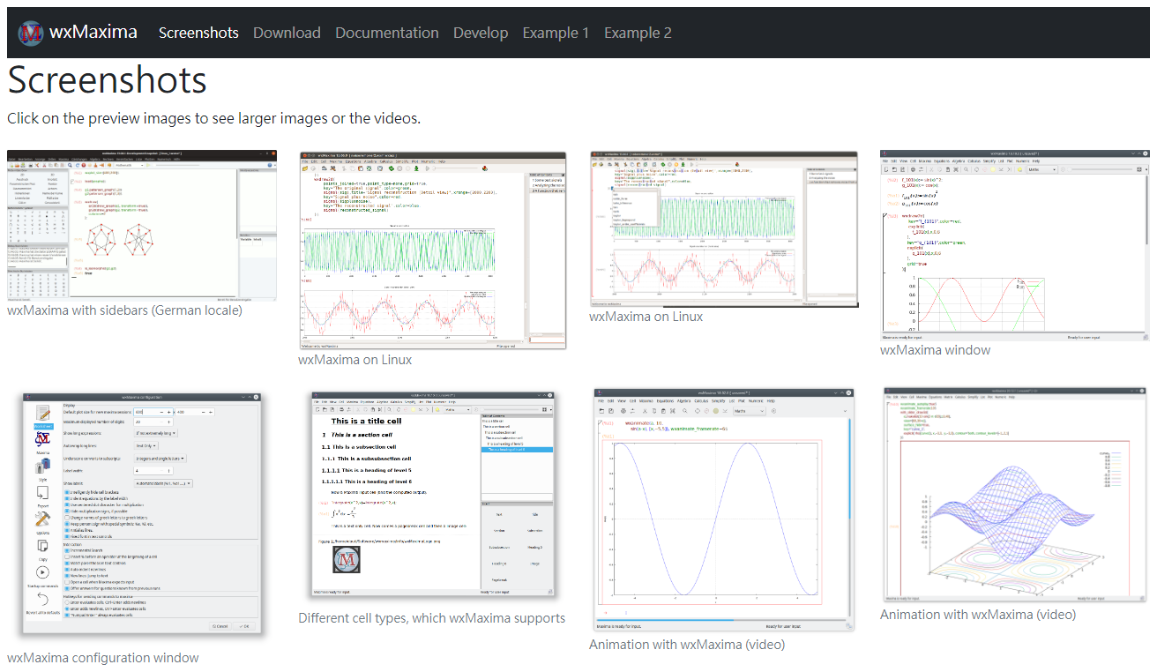
Task: Open the wxMaxima configuration window thumbnail
Action: [142, 518]
